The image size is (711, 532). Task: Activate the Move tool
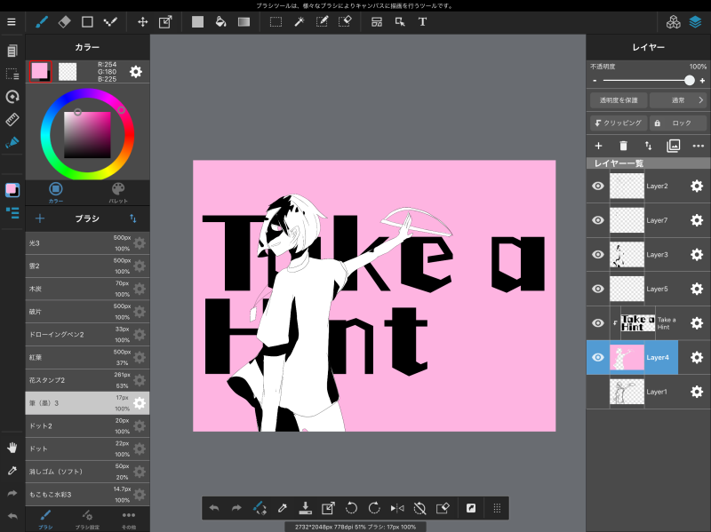pyautogui.click(x=142, y=21)
